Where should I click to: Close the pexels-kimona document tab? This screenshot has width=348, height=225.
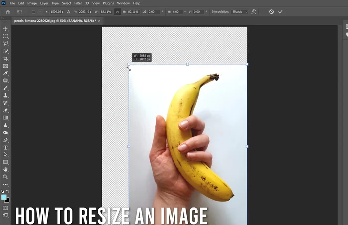click(x=99, y=21)
